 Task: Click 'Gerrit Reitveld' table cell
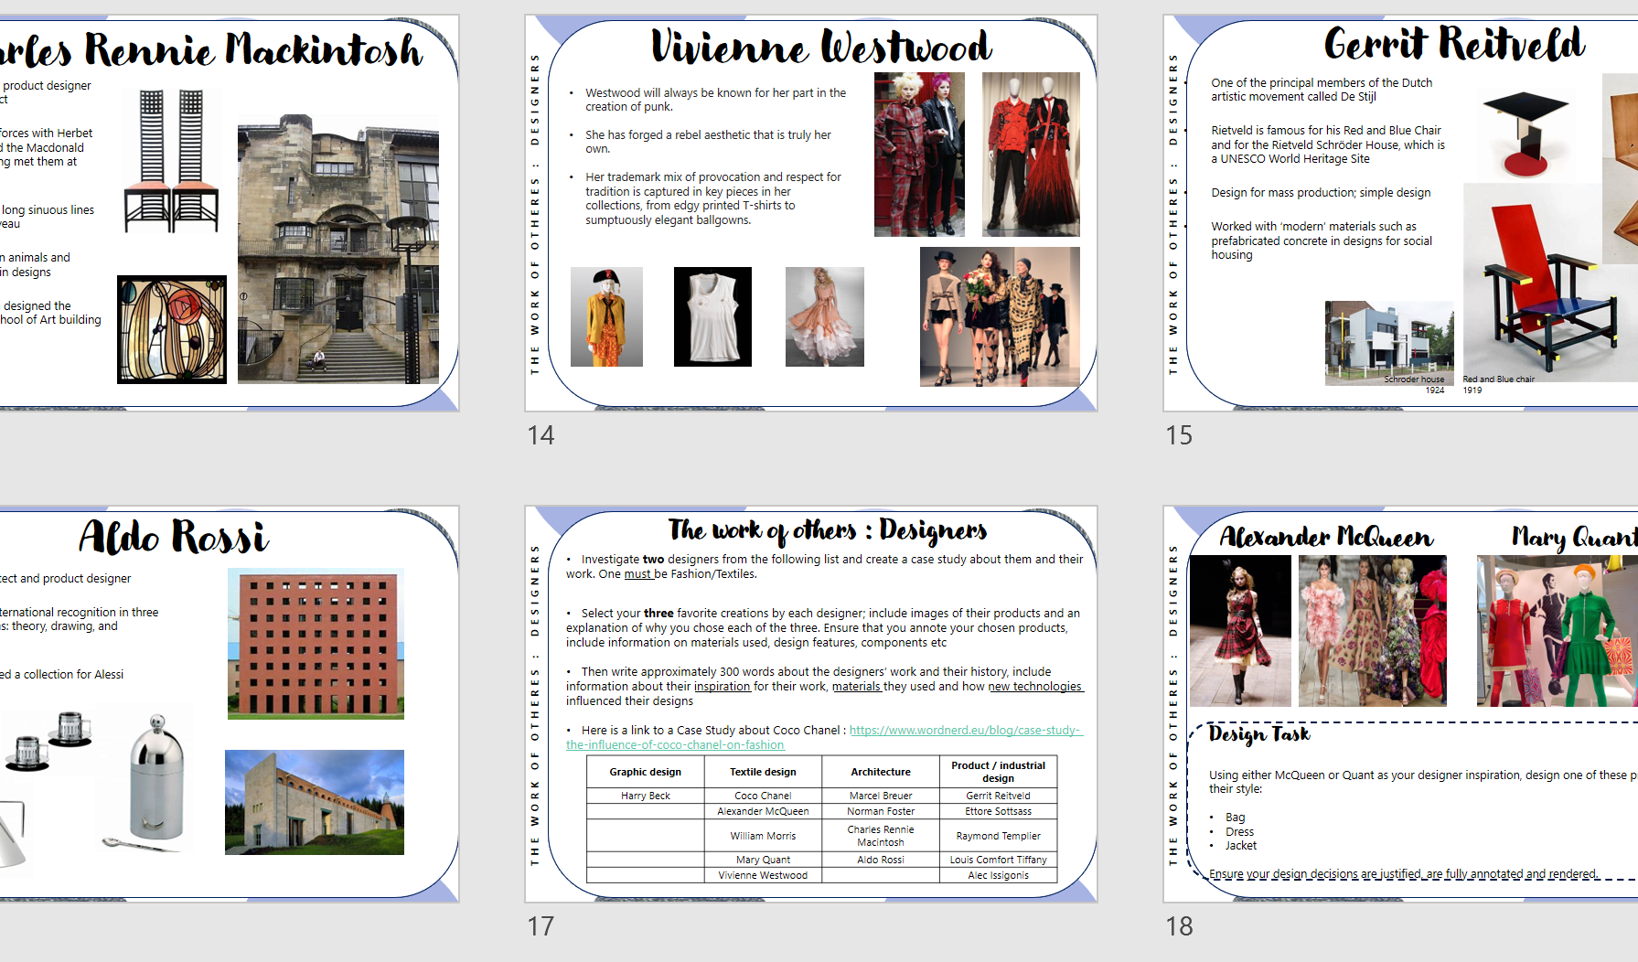pos(998,796)
